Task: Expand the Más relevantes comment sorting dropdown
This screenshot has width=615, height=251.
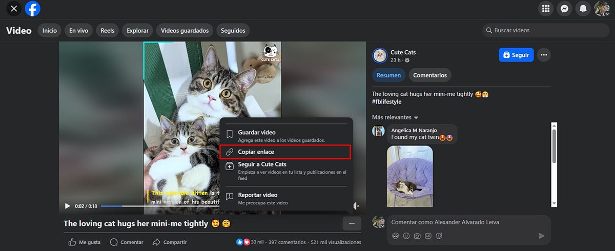Action: point(395,117)
